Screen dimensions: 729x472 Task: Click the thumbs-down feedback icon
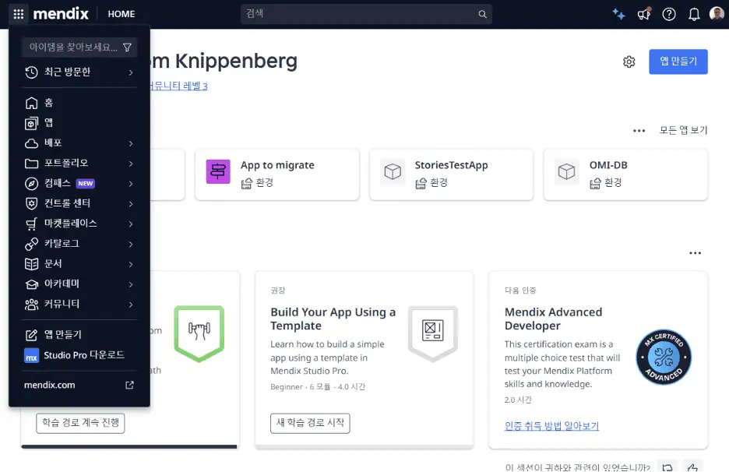[667, 467]
